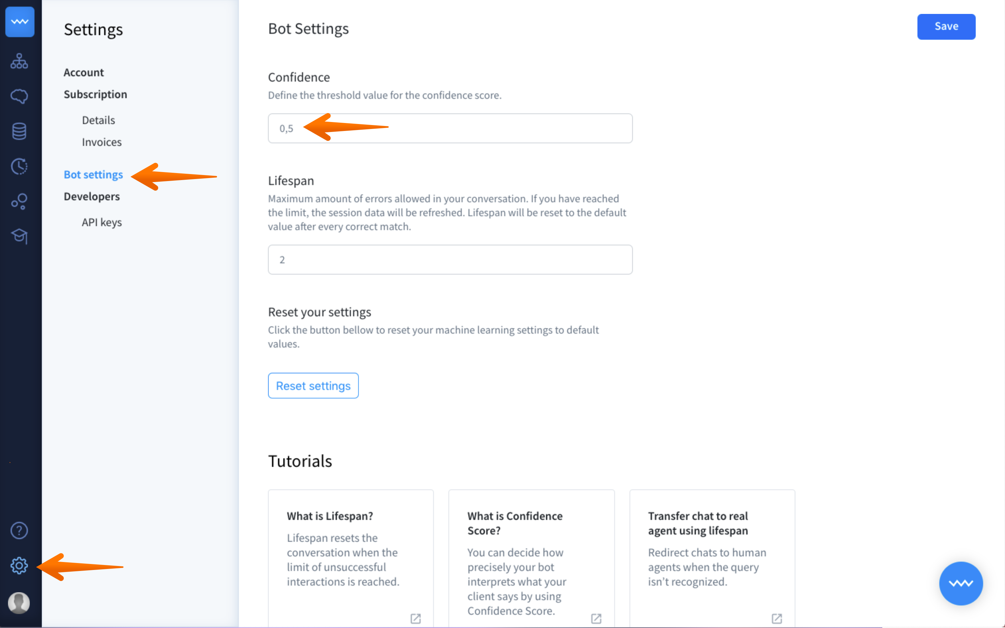Screen dimensions: 1005x628
Task: Open the clock history icon
Action: tap(19, 166)
